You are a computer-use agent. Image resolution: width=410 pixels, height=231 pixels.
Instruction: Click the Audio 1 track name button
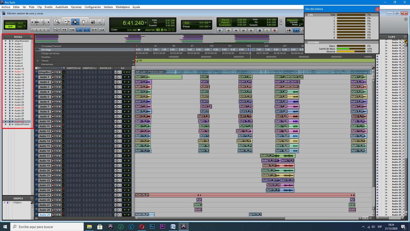(45, 77)
